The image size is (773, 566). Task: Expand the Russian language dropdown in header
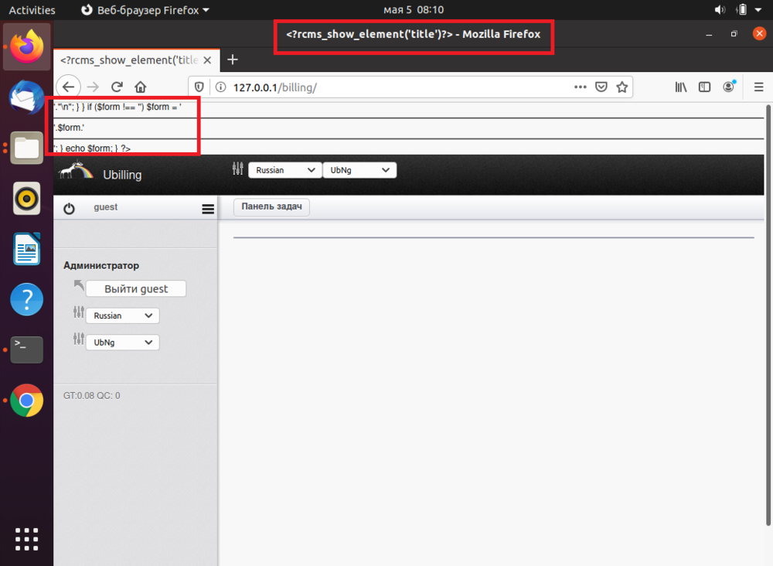(284, 170)
